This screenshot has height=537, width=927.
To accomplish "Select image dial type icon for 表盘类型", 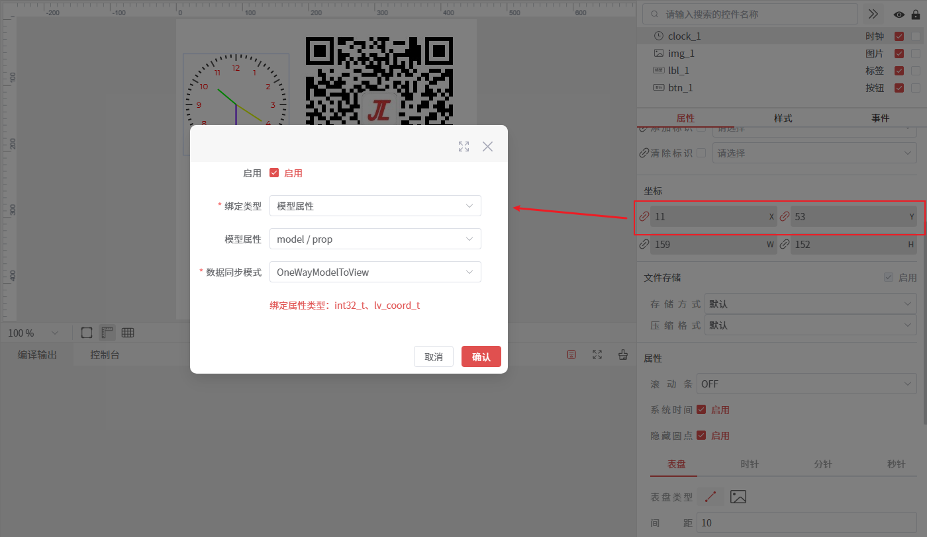I will point(738,497).
